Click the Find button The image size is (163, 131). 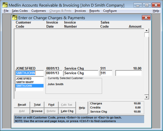click(x=51, y=105)
